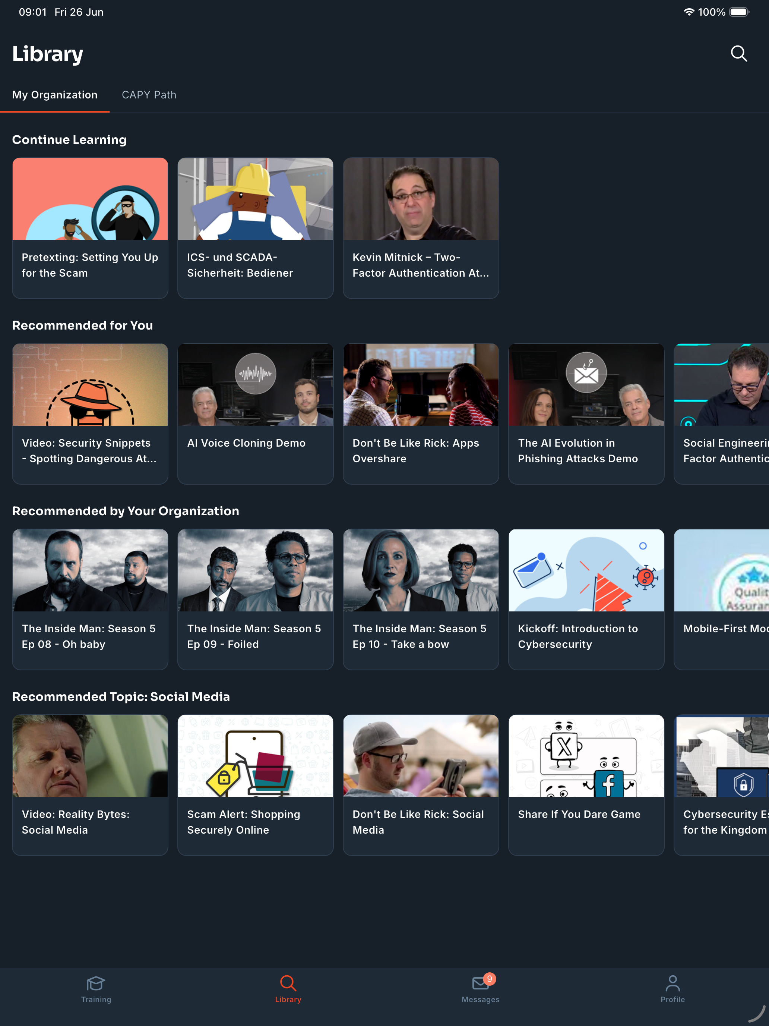Screen dimensions: 769x1026
Task: Open the Mobile-First module card
Action: pos(721,599)
